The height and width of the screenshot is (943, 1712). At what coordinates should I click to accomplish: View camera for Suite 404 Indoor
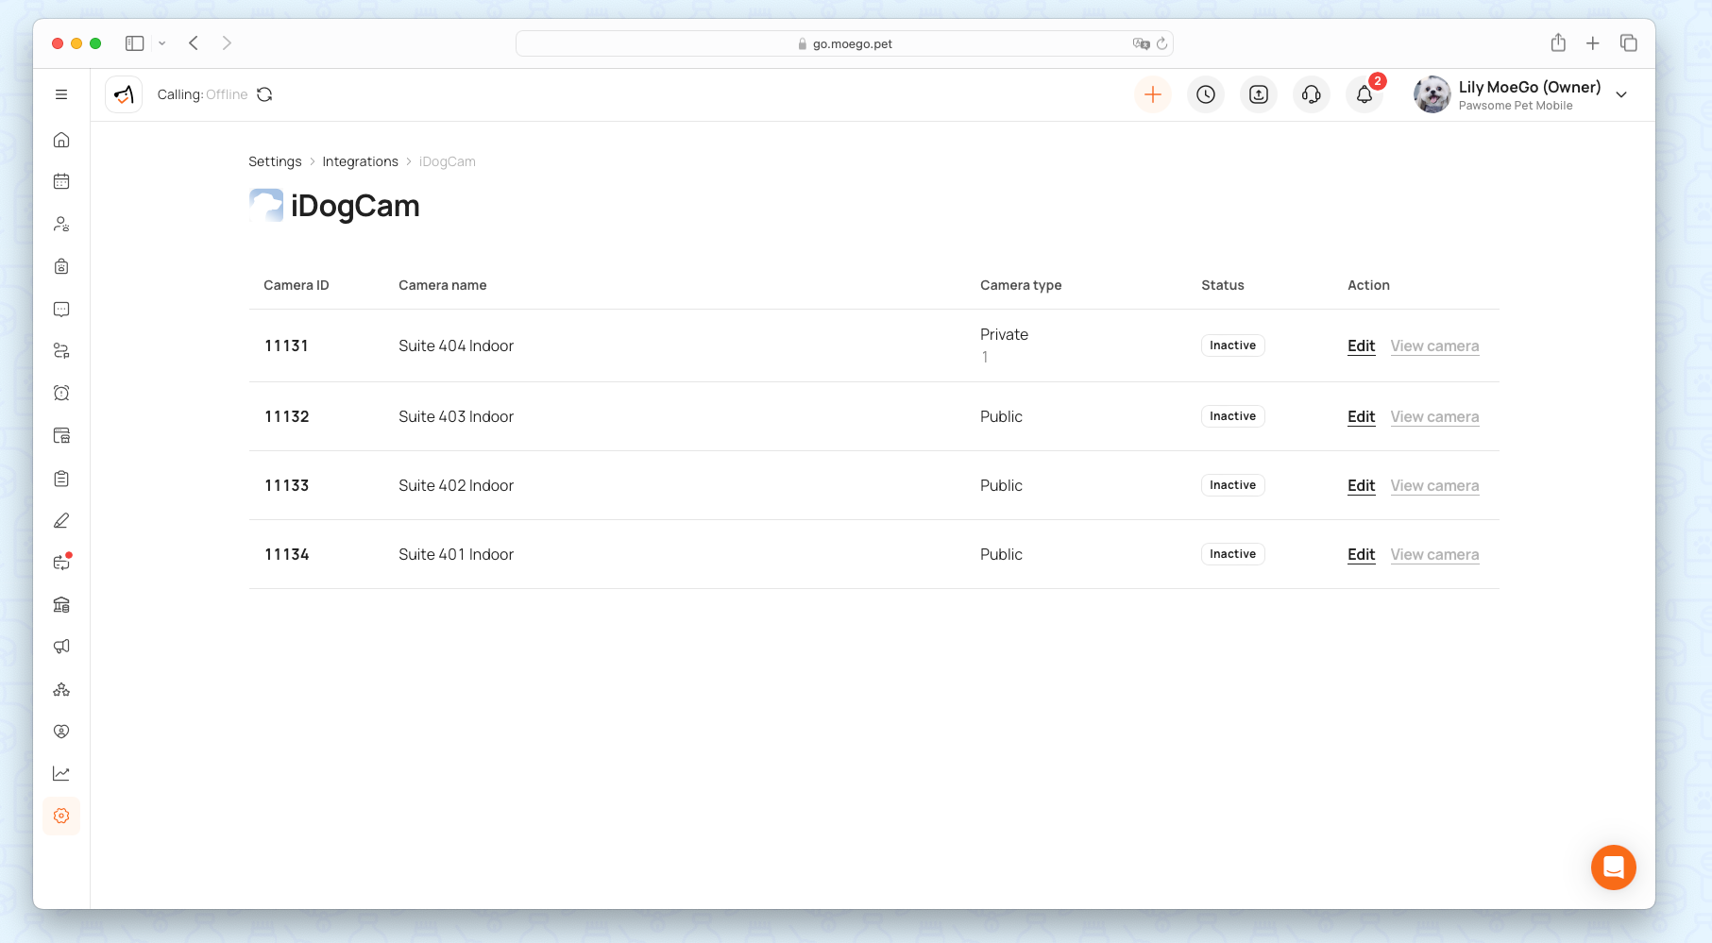(x=1434, y=345)
